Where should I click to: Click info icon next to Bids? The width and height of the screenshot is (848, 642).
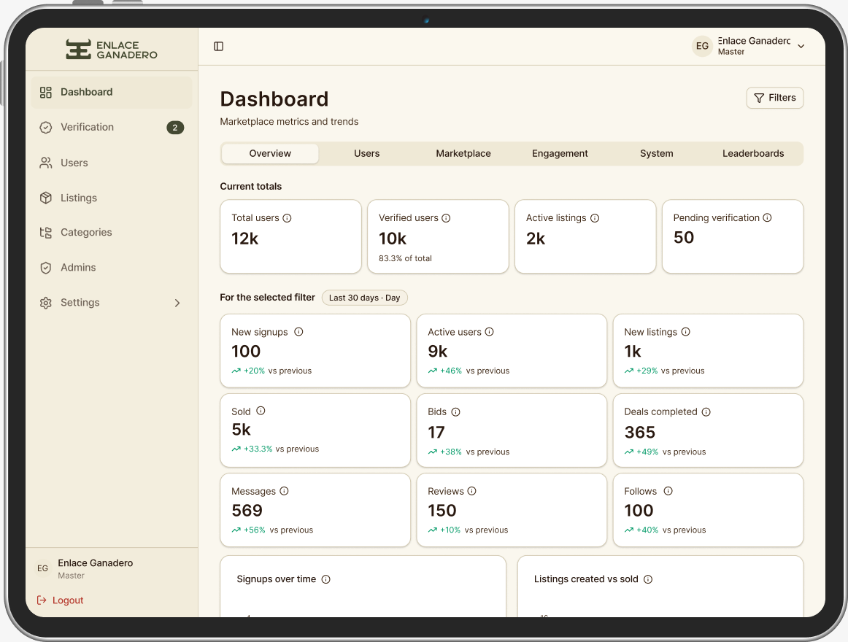[456, 412]
